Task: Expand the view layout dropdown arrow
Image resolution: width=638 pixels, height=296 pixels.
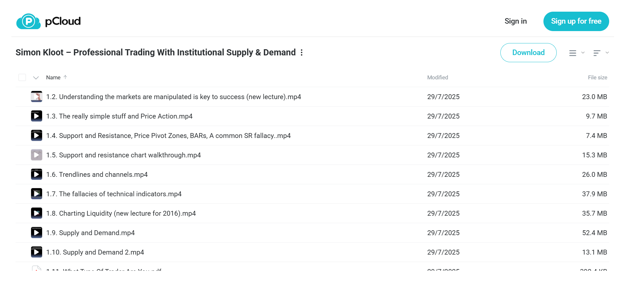Action: (x=583, y=52)
